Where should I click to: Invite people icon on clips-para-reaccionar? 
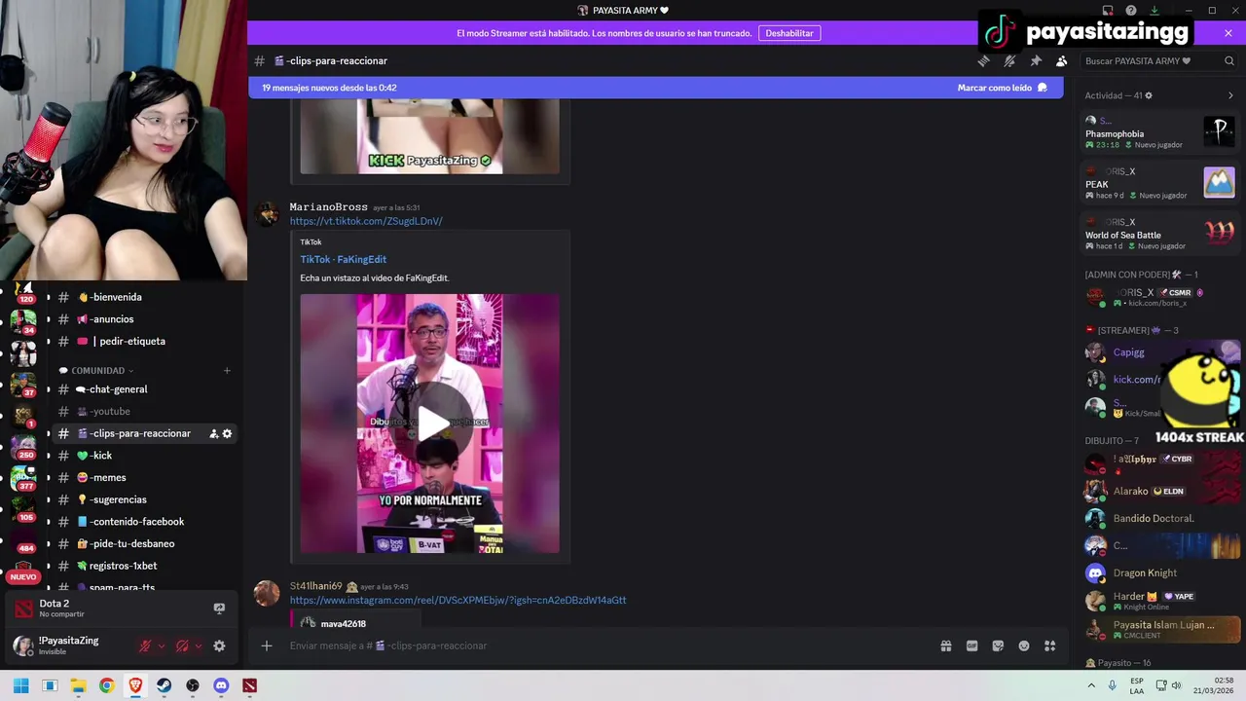[213, 433]
